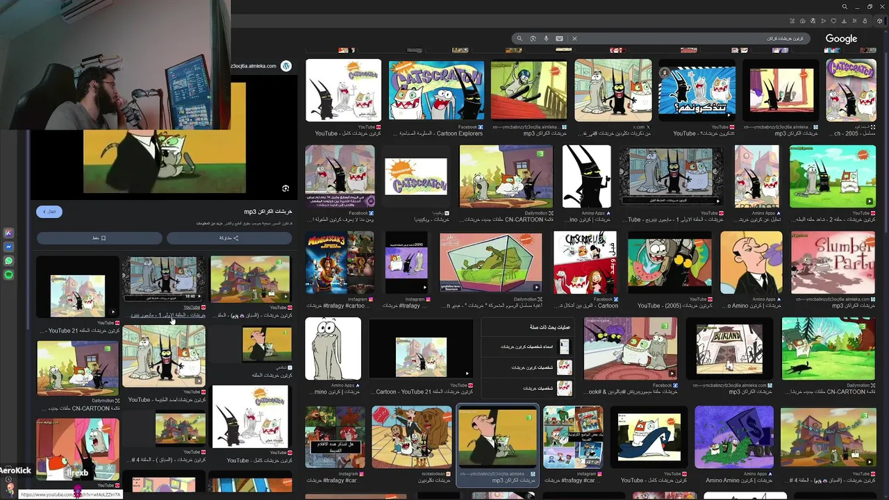889x500 pixels.
Task: Click the browser snapshot camera icon
Action: (802, 21)
